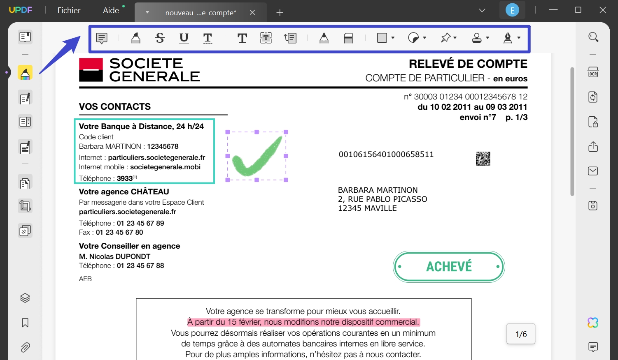Viewport: 618px width, 360px height.
Task: Open the Bookmarks panel
Action: click(25, 323)
